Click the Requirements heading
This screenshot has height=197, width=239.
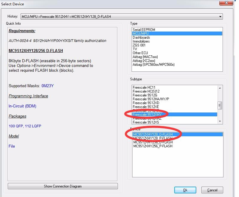pos(22,31)
